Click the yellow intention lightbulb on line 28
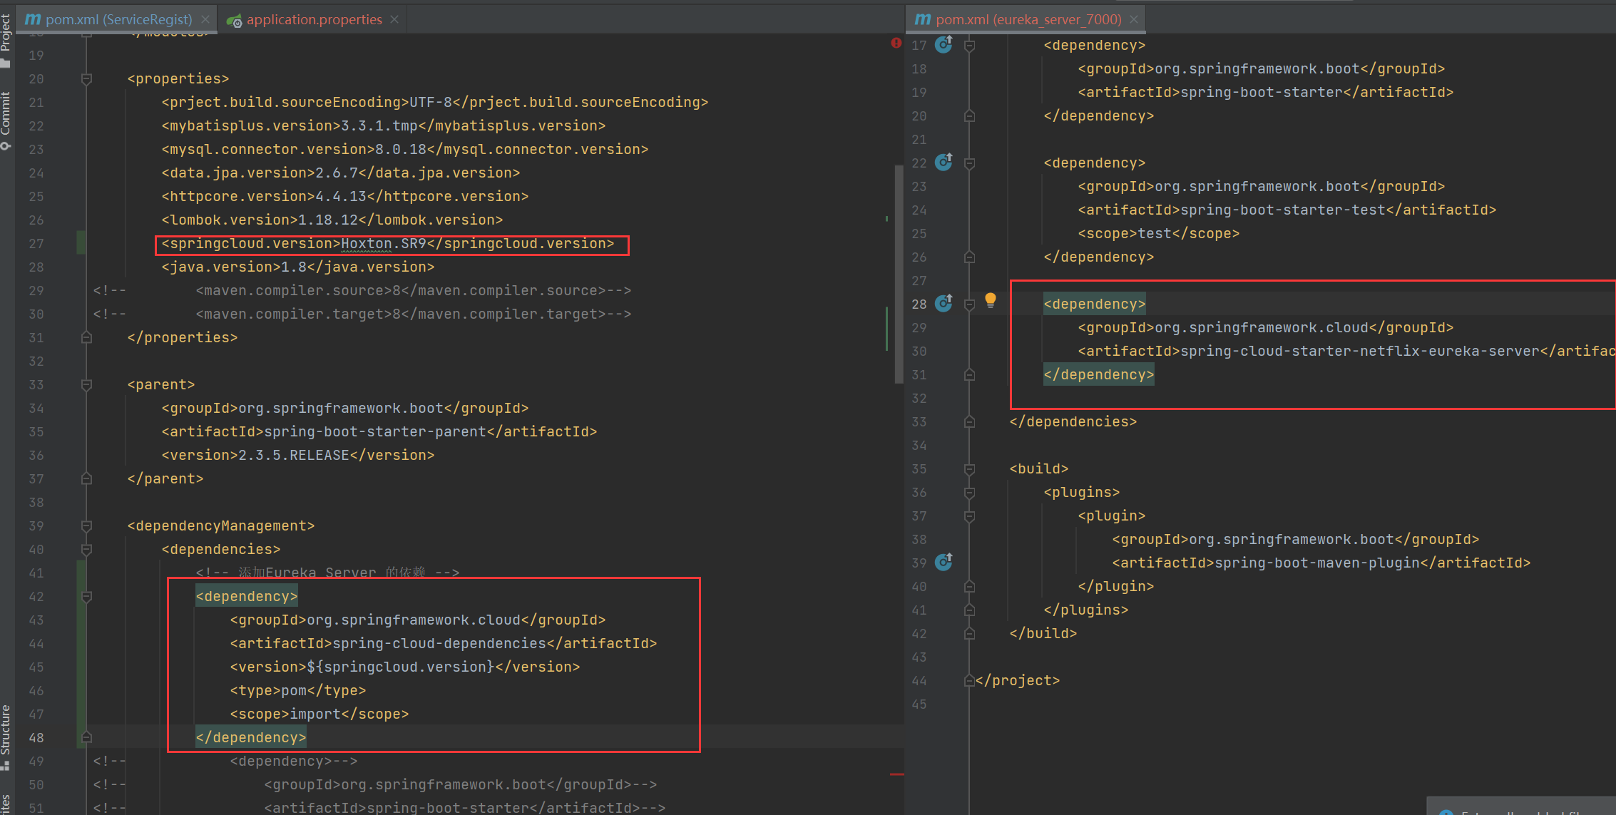 pyautogui.click(x=991, y=300)
